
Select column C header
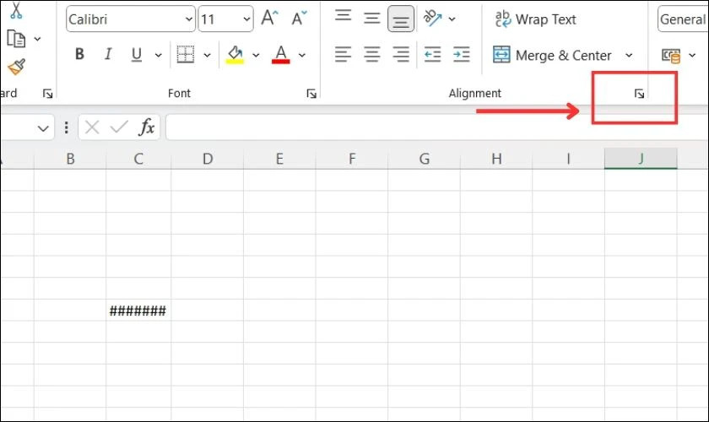tap(138, 159)
